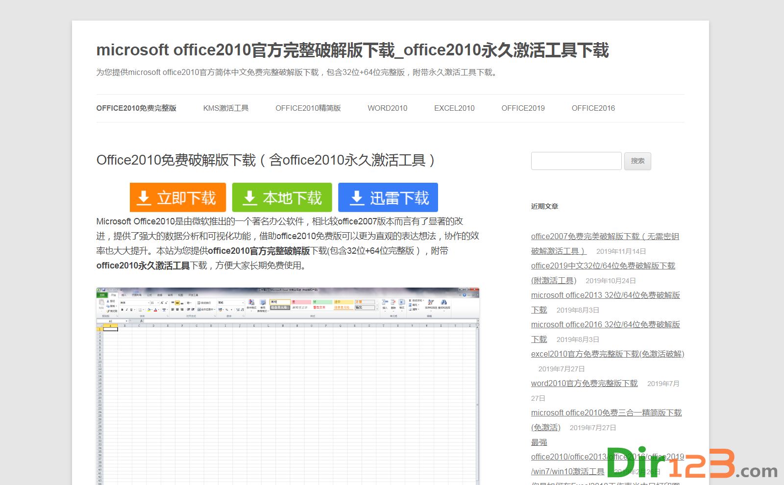Go to the OFFICE2016 menu item
Image resolution: width=784 pixels, height=485 pixels.
click(593, 108)
